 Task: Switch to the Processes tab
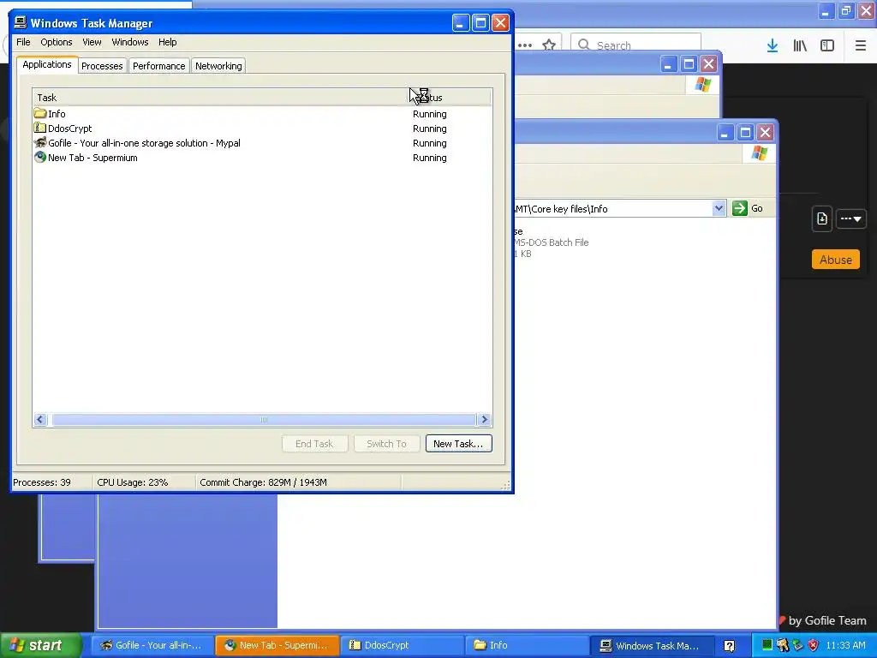pyautogui.click(x=102, y=66)
